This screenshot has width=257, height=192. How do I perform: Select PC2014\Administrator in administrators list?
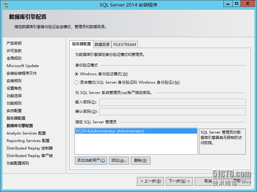(x=136, y=131)
